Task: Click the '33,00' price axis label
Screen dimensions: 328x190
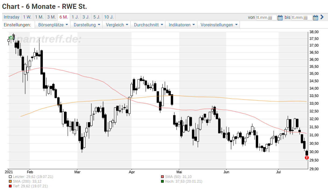Action: [314, 103]
